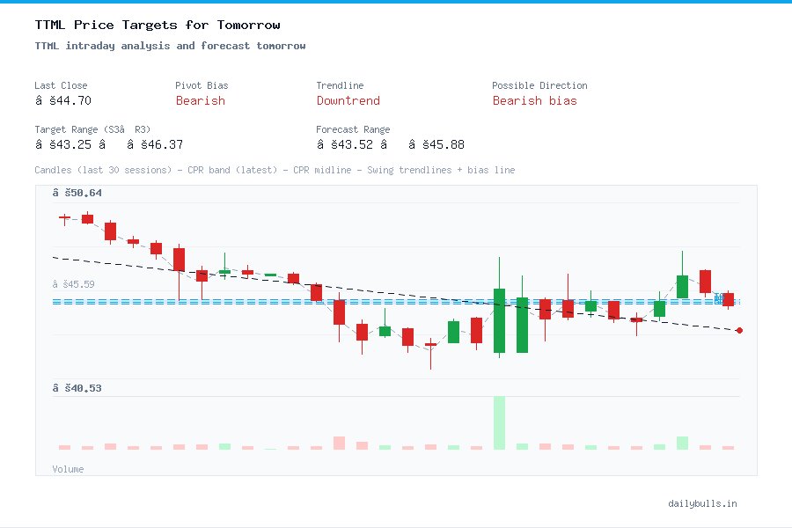The width and height of the screenshot is (792, 528).
Task: Expand the Target Range (S3-R3) section
Action: pyautogui.click(x=90, y=128)
